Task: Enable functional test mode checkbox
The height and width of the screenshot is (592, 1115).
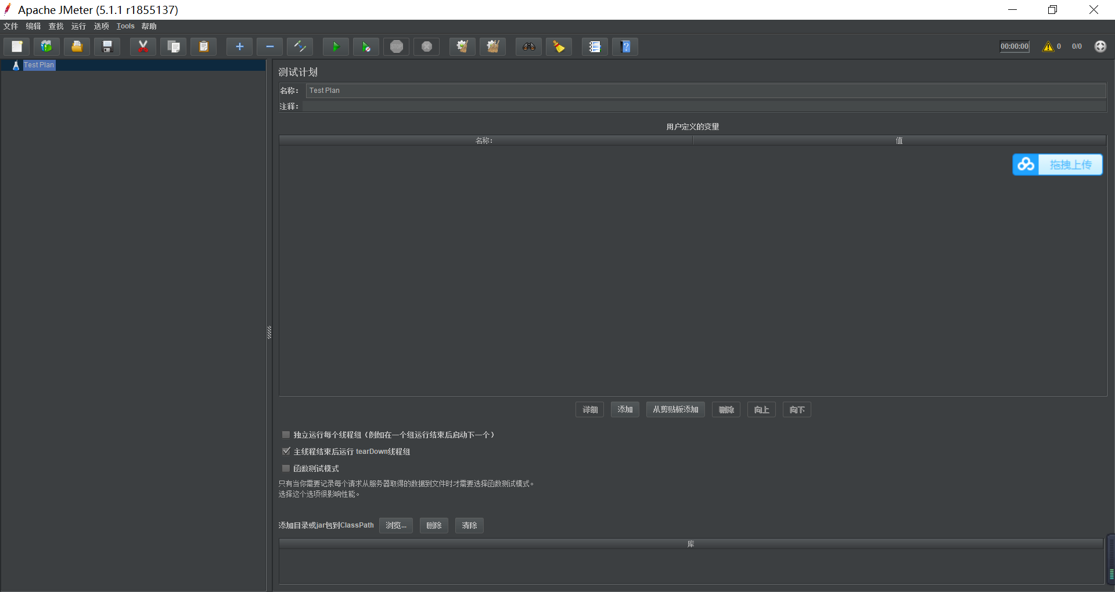Action: (286, 468)
